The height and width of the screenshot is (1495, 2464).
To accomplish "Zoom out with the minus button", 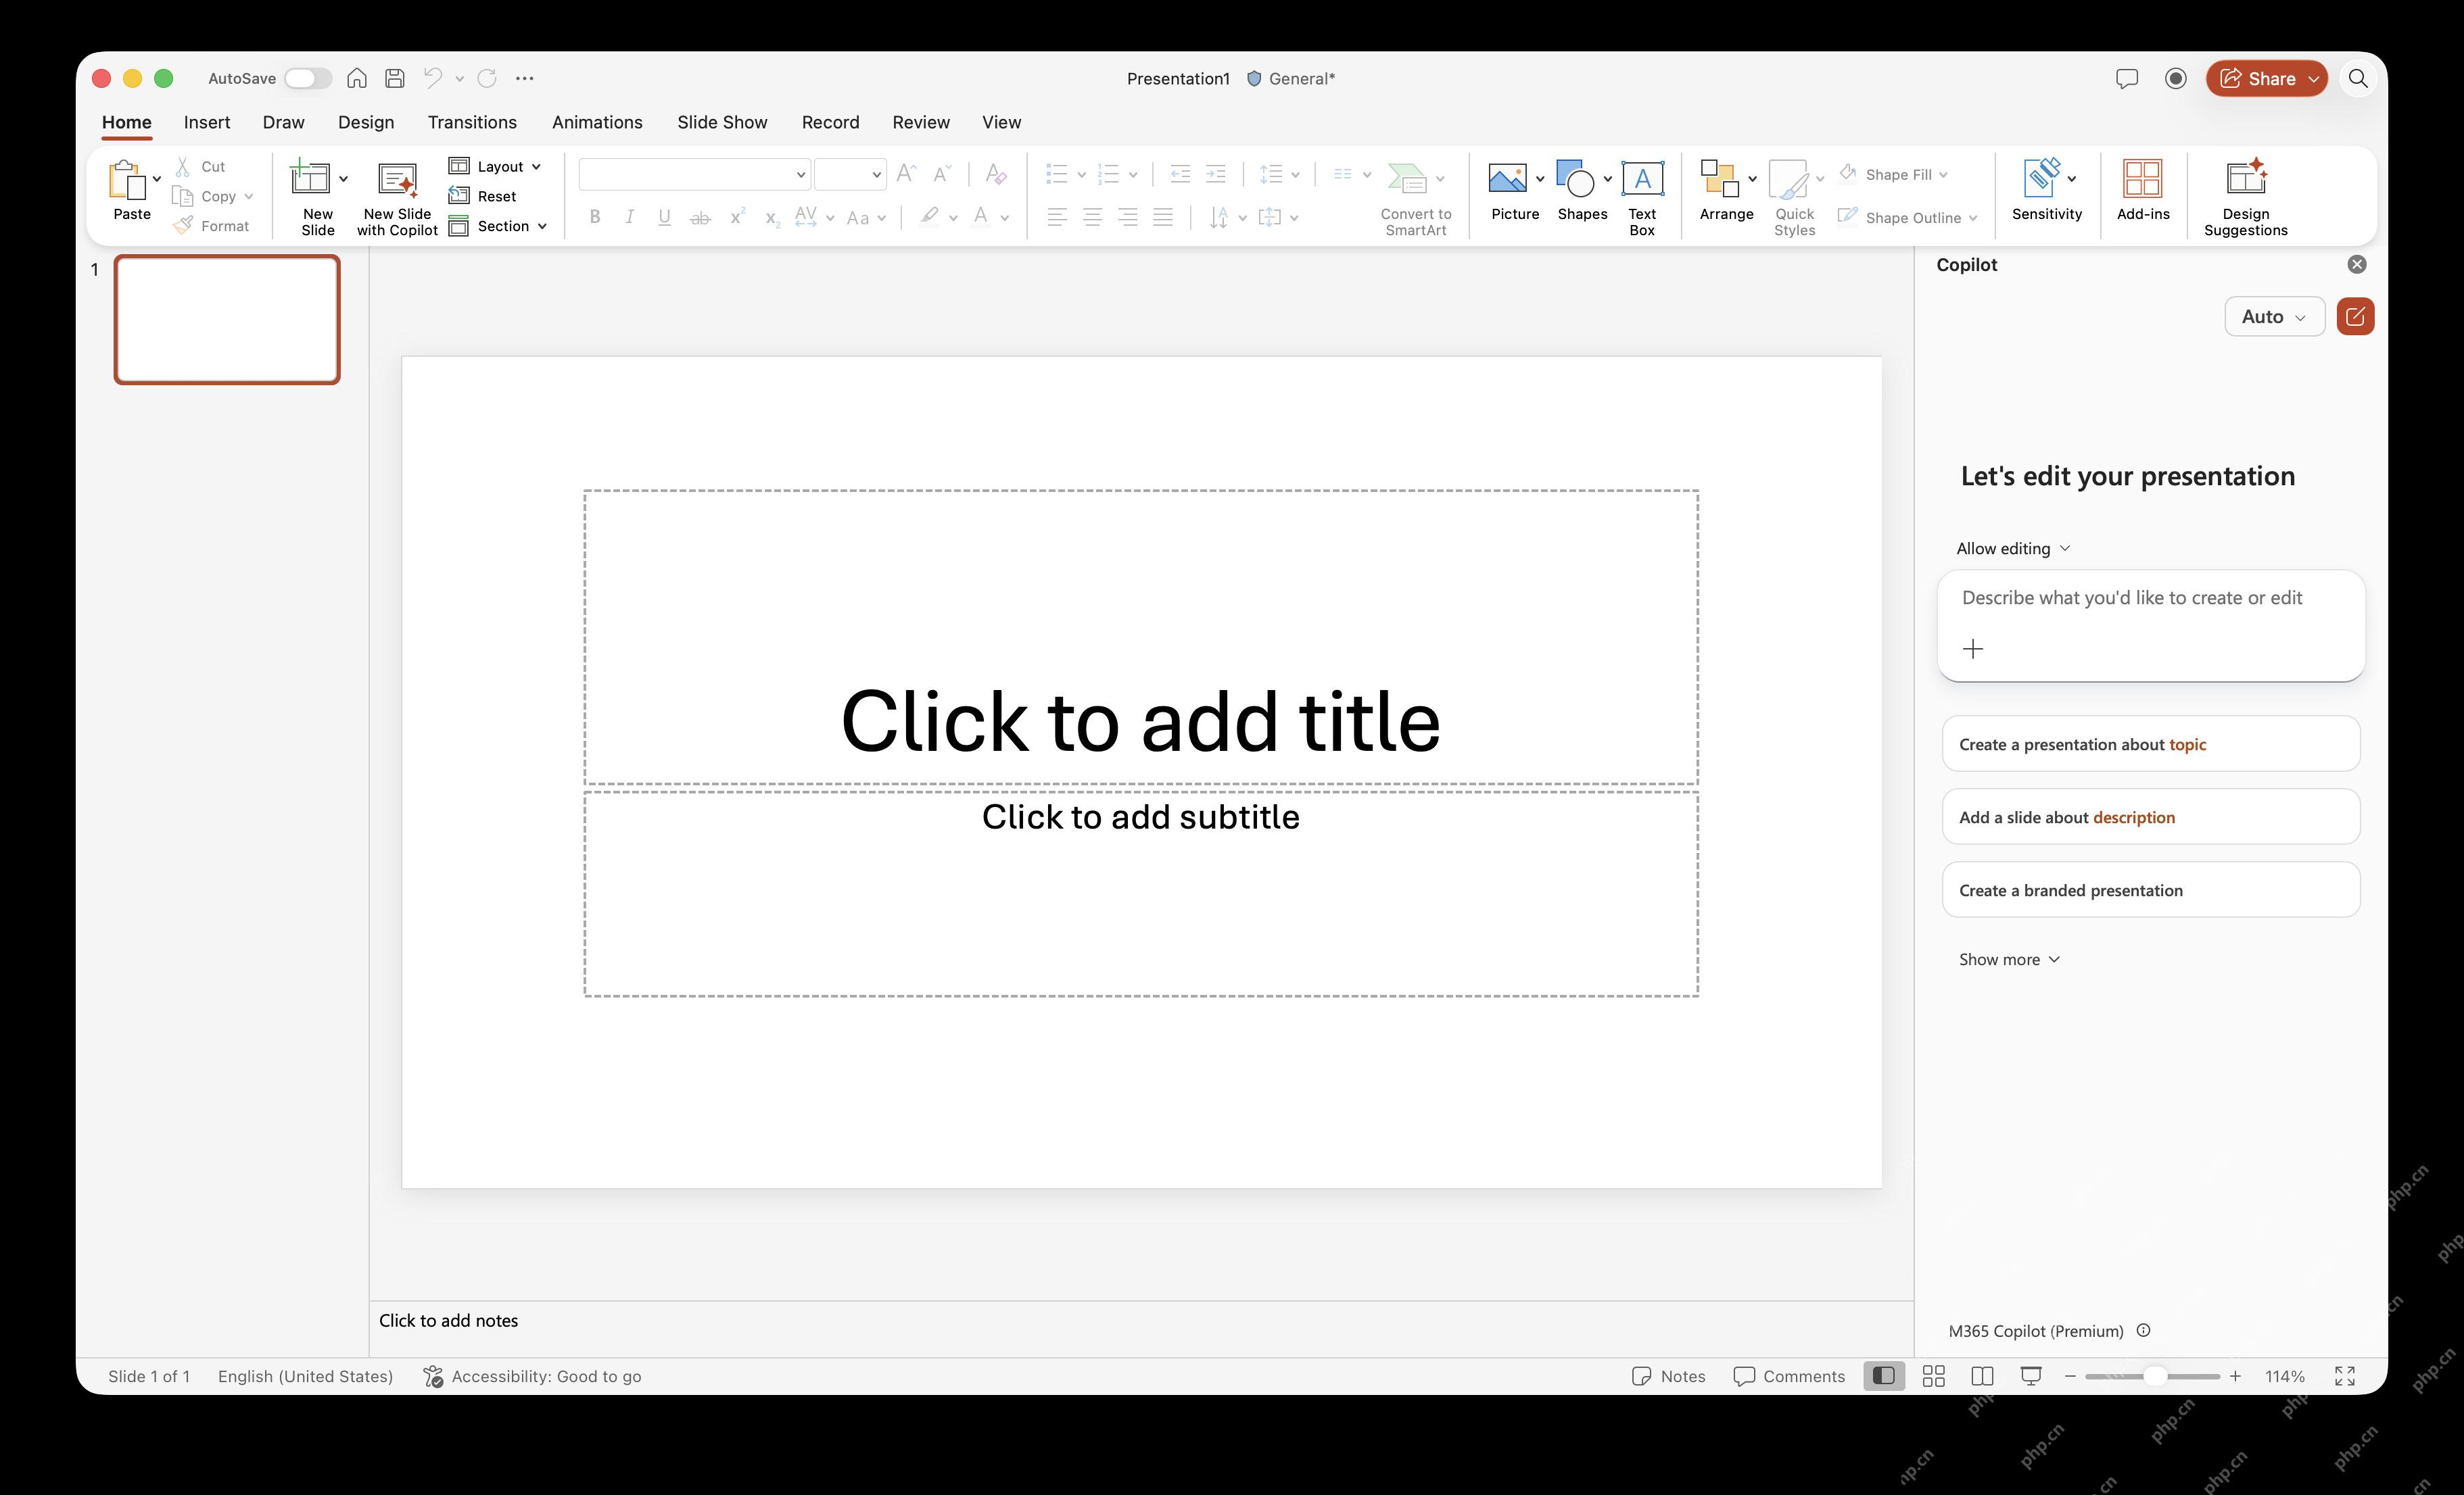I will pyautogui.click(x=2070, y=1376).
